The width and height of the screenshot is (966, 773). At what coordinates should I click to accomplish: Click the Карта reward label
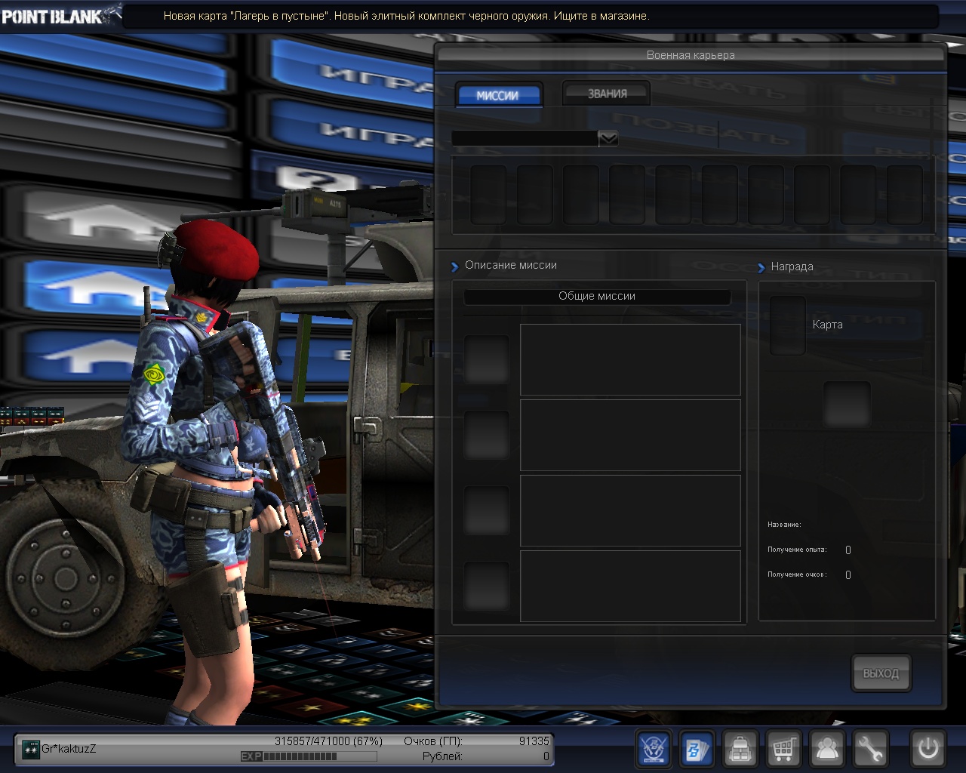[x=828, y=325]
